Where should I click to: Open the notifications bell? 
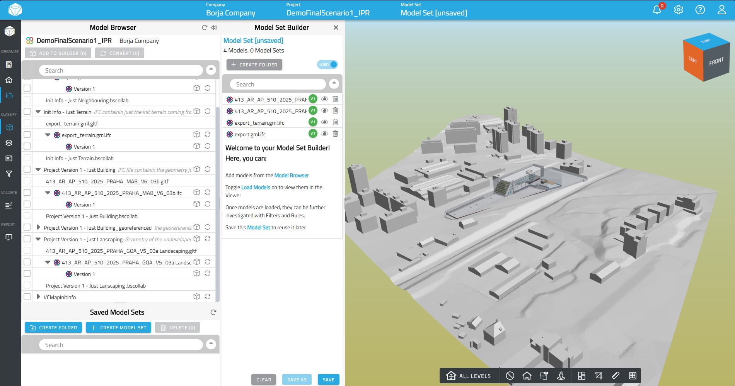coord(657,10)
